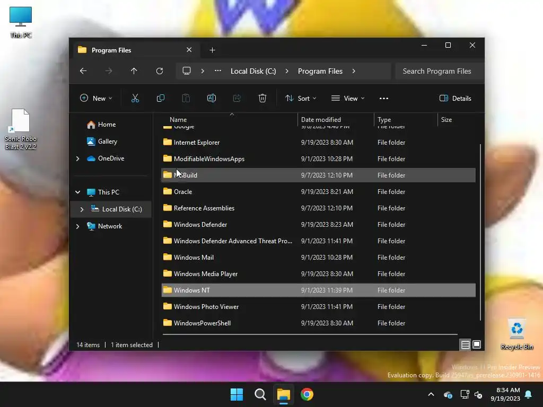The width and height of the screenshot is (543, 407).
Task: Open the New dropdown menu
Action: click(97, 98)
